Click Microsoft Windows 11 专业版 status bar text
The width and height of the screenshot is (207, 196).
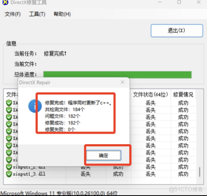(59, 193)
